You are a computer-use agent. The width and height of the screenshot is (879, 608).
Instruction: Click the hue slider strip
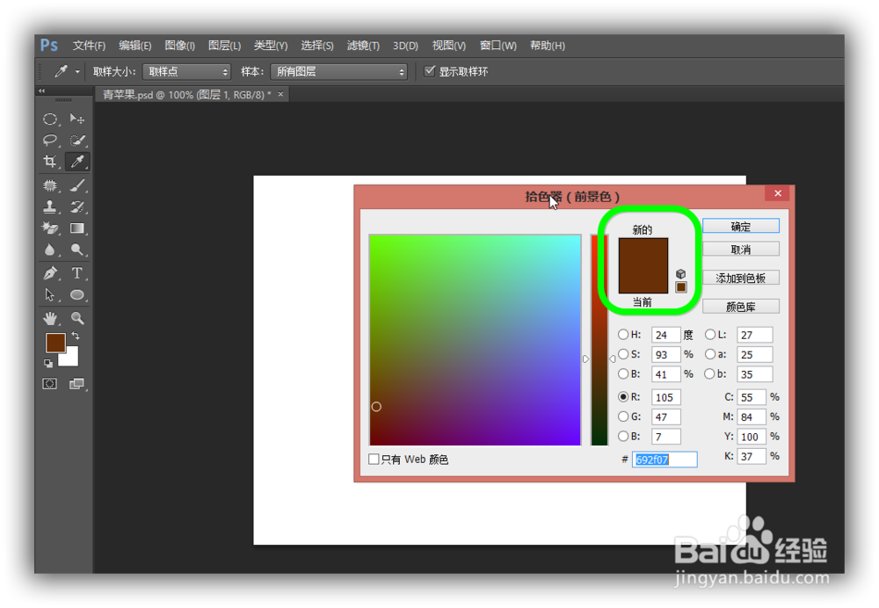pyautogui.click(x=599, y=340)
